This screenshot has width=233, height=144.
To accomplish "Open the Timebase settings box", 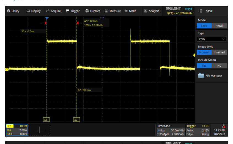I will pyautogui.click(x=171, y=130).
